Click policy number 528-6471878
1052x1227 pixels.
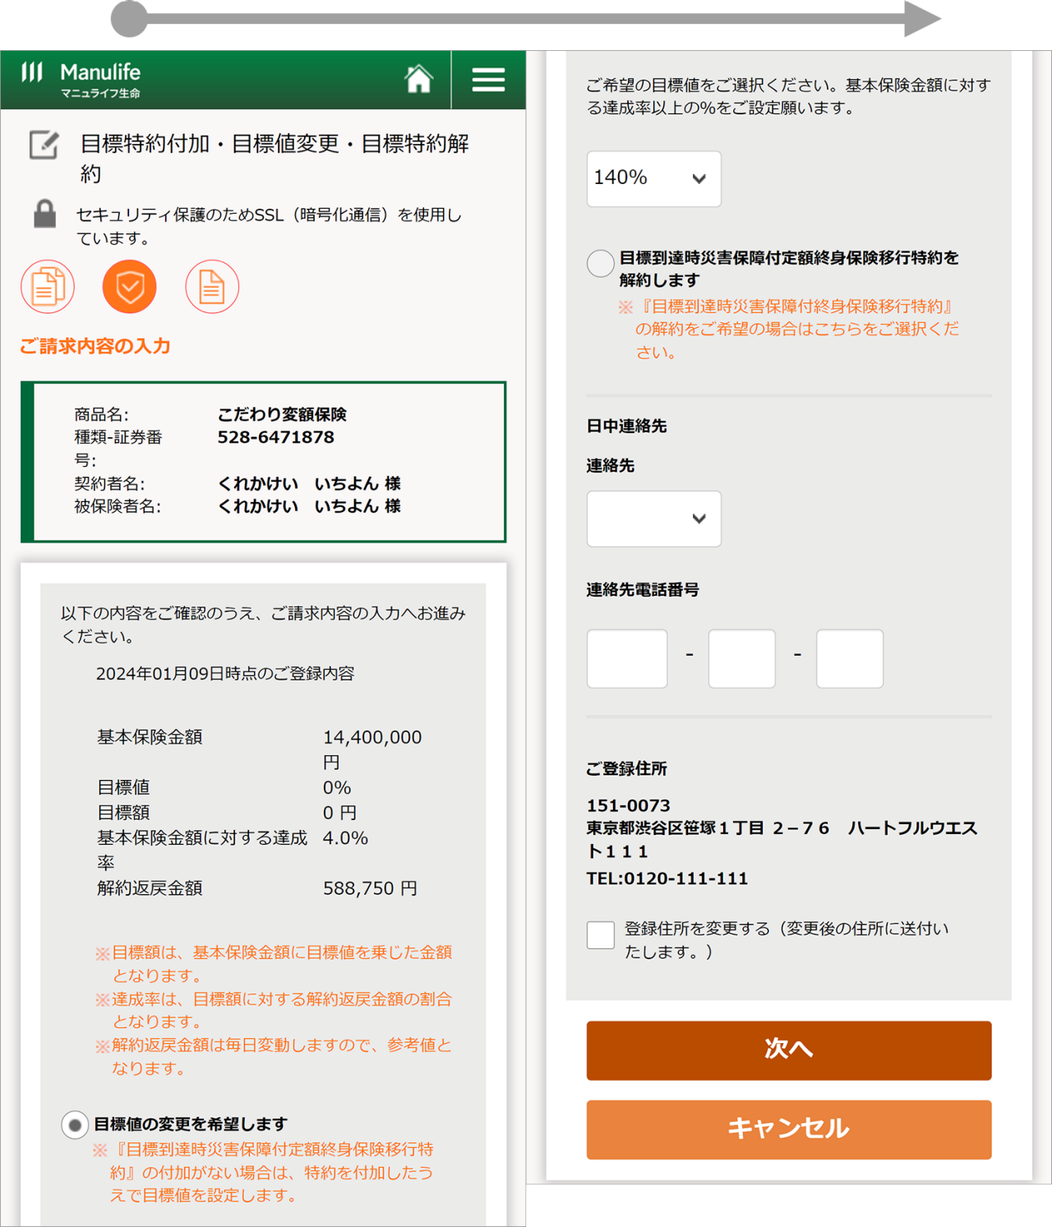pos(276,437)
